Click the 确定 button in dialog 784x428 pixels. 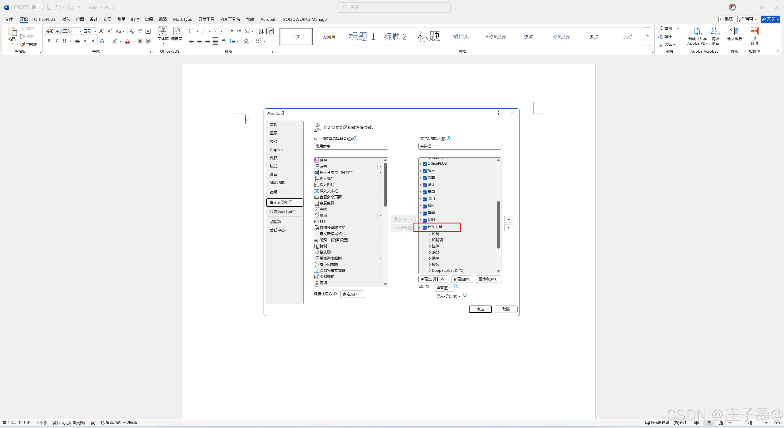[x=480, y=309]
